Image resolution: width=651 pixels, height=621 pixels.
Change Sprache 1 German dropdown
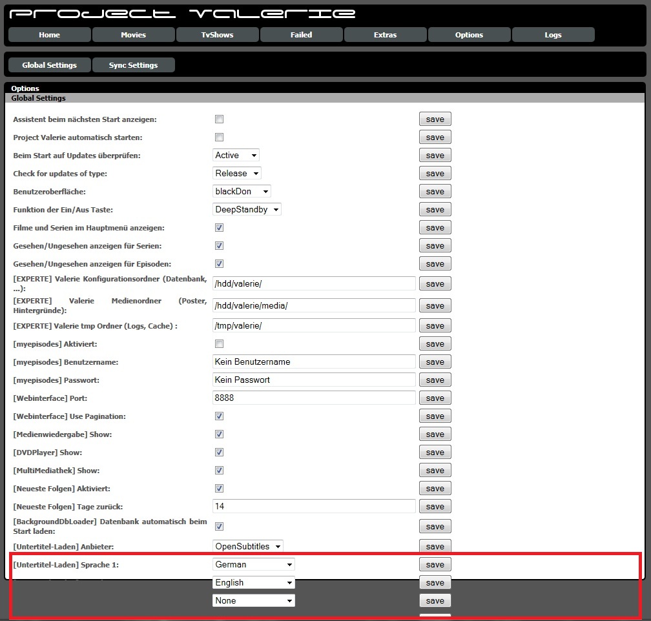(253, 565)
